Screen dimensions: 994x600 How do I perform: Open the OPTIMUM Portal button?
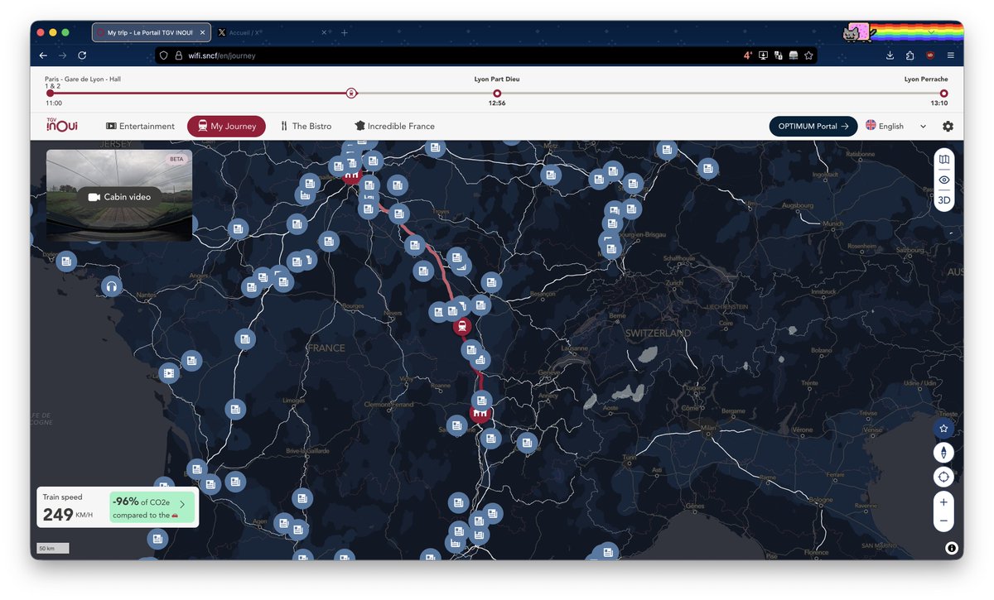pos(813,126)
